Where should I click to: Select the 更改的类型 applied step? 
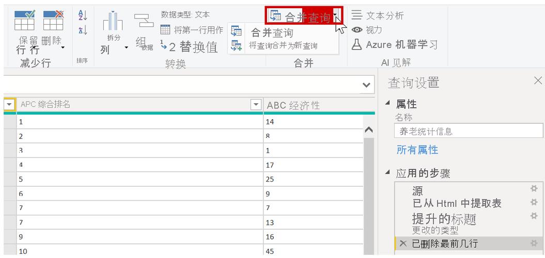(x=435, y=230)
